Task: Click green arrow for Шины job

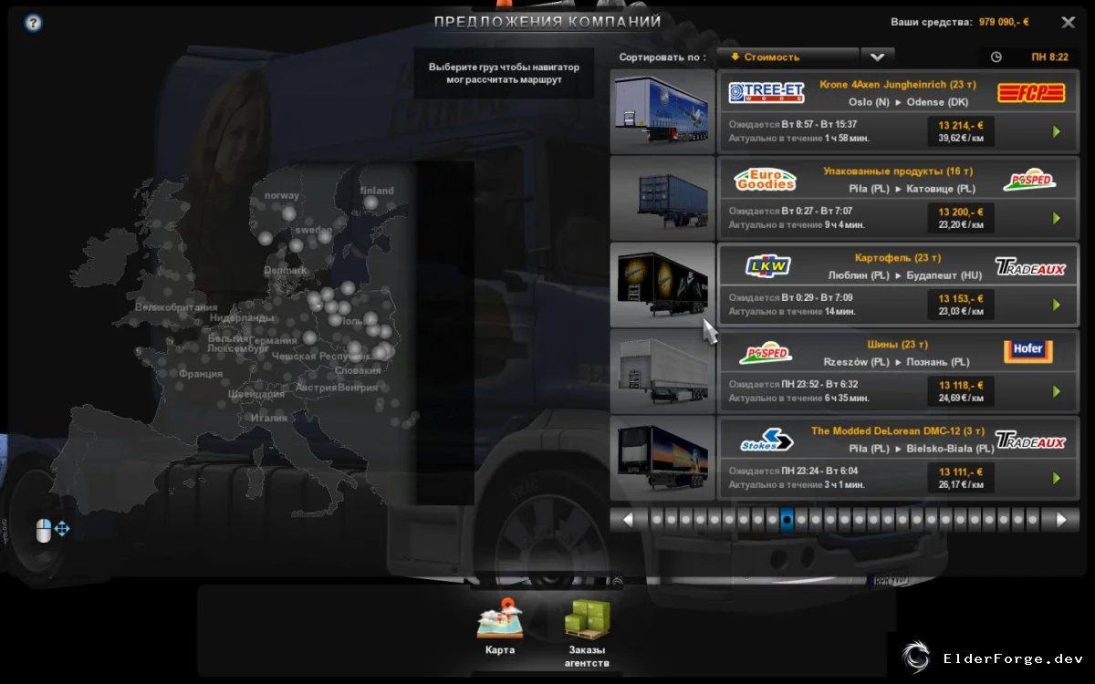Action: [1056, 391]
